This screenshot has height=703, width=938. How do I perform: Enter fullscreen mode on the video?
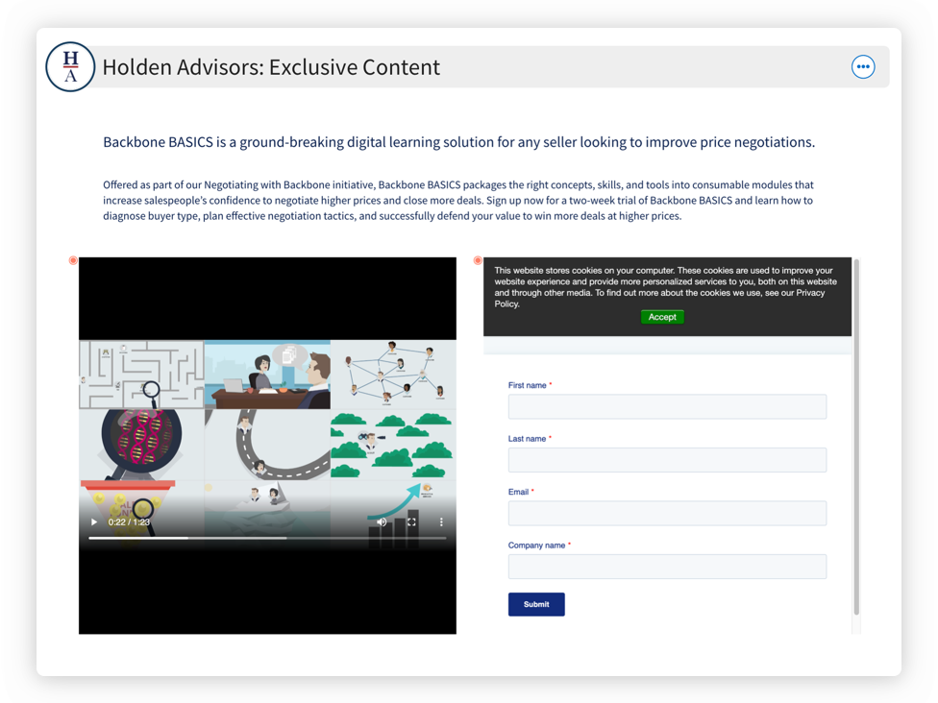point(411,521)
